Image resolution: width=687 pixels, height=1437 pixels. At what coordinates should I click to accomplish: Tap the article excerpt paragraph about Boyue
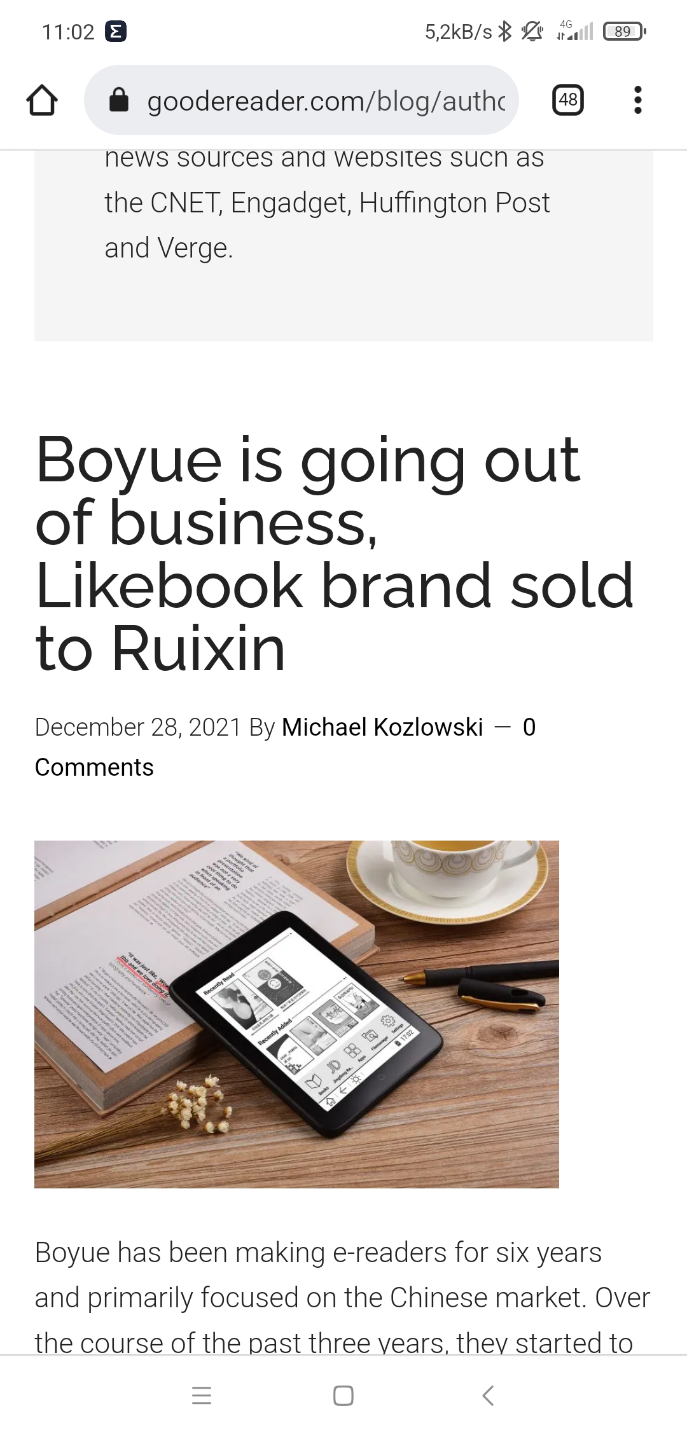(342, 1297)
